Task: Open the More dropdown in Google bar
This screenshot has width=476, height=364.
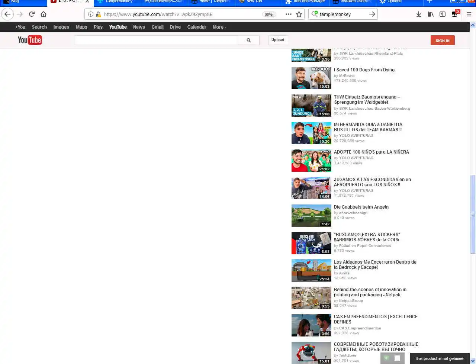Action: click(x=219, y=27)
